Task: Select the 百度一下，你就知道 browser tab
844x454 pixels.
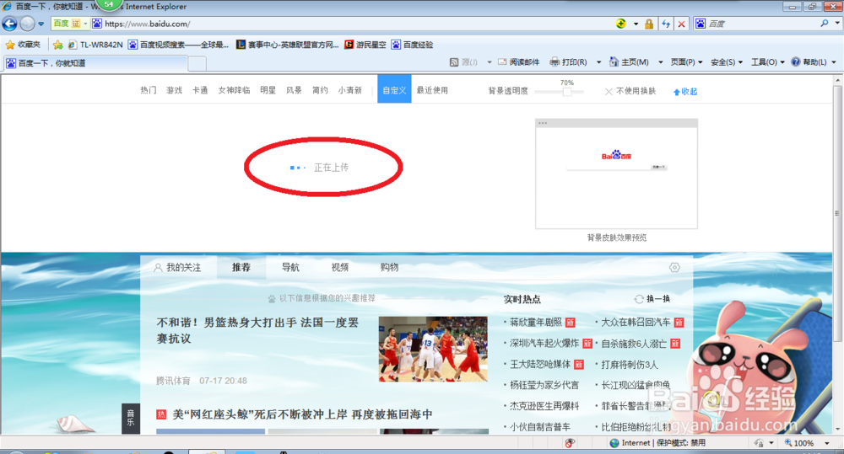Action: [95, 63]
